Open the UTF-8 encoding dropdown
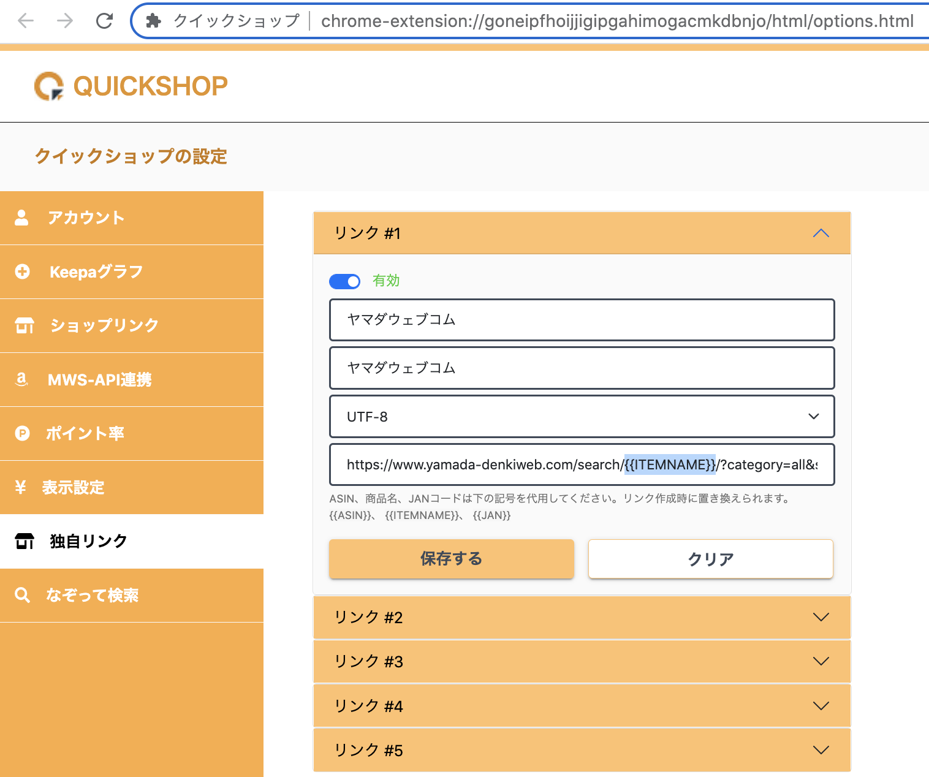 pos(582,417)
